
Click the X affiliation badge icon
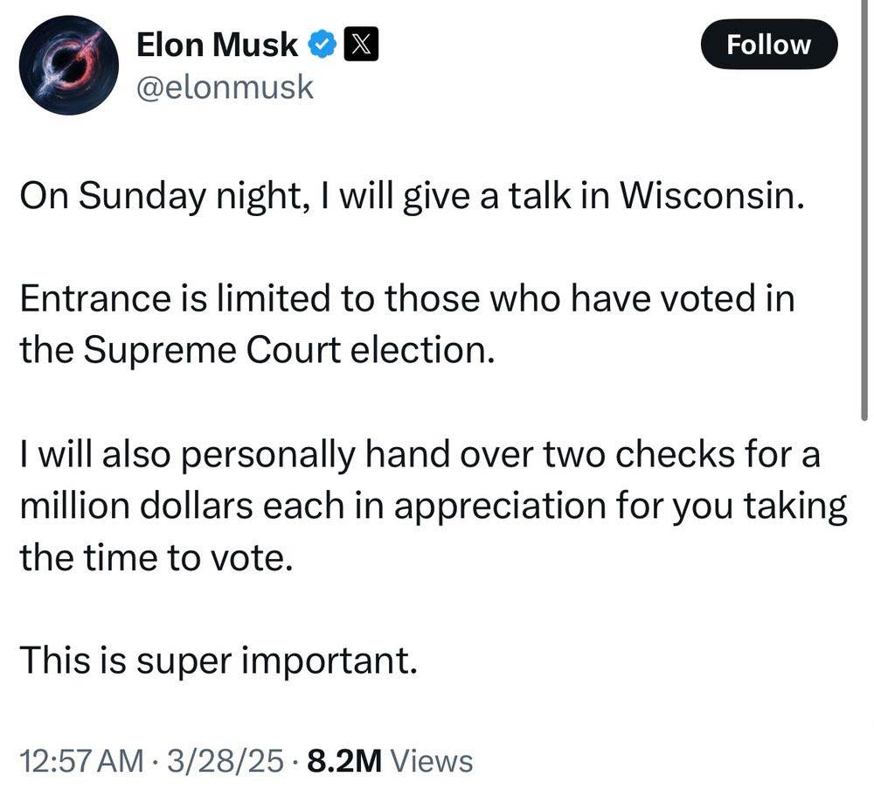361,44
